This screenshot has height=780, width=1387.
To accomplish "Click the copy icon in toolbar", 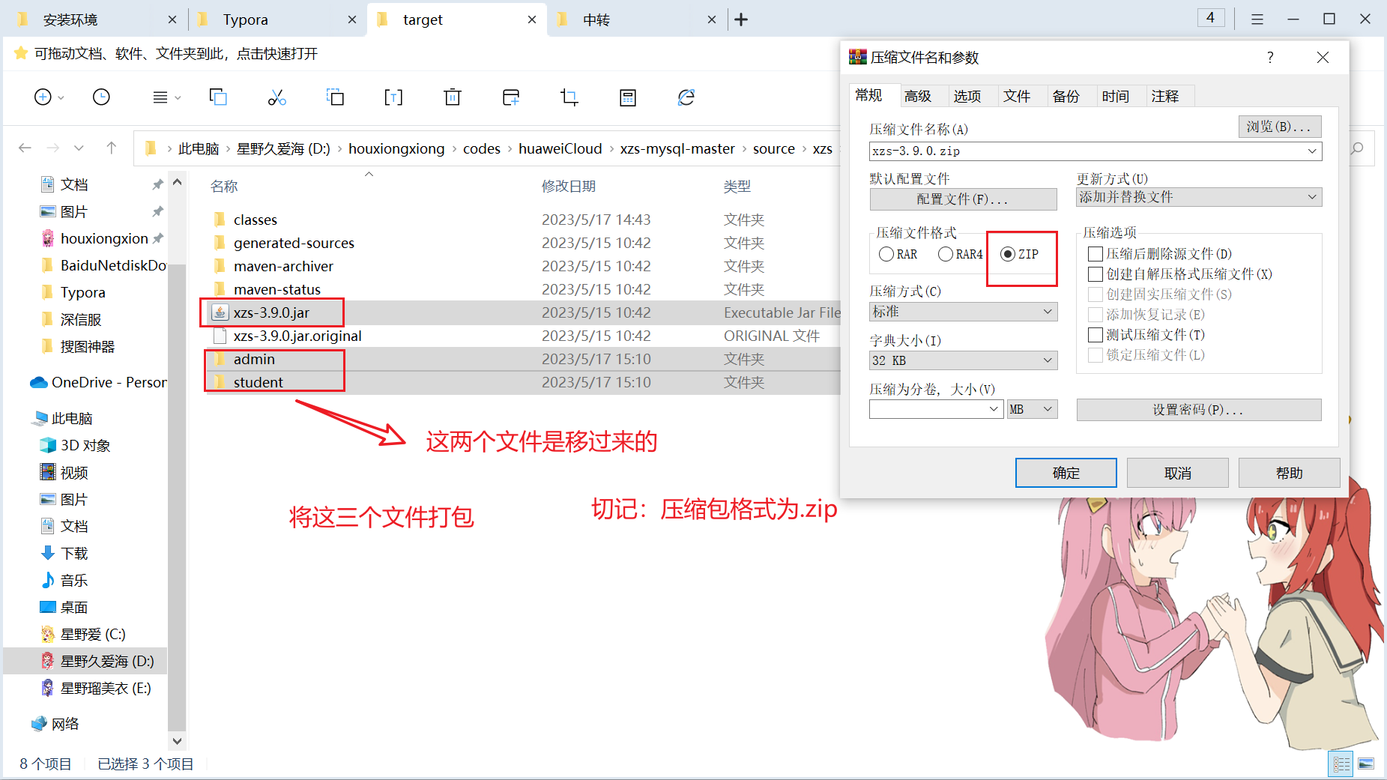I will (218, 97).
